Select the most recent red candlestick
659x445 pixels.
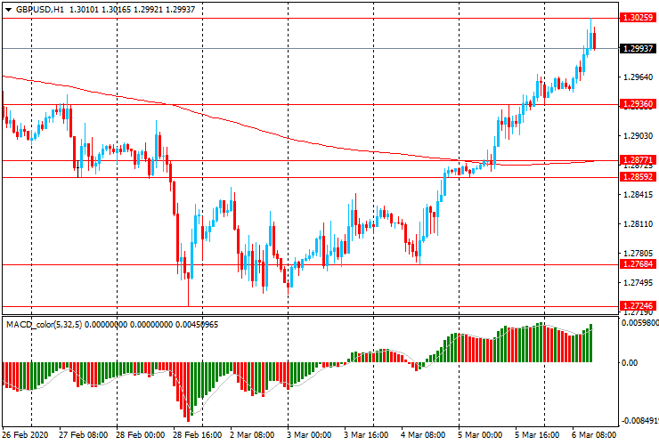(594, 41)
